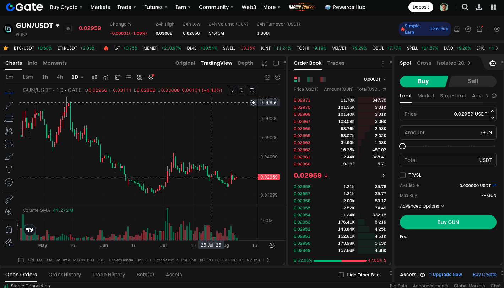Open the user avatar profile

pos(444,7)
